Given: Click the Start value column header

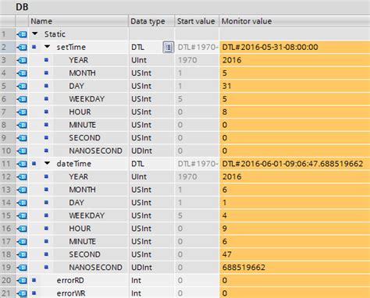Looking at the screenshot, I should point(197,21).
